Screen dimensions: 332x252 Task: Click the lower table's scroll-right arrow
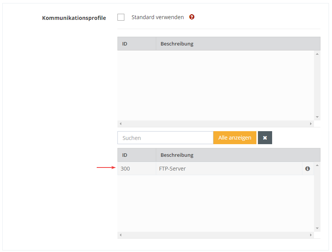pos(311,235)
